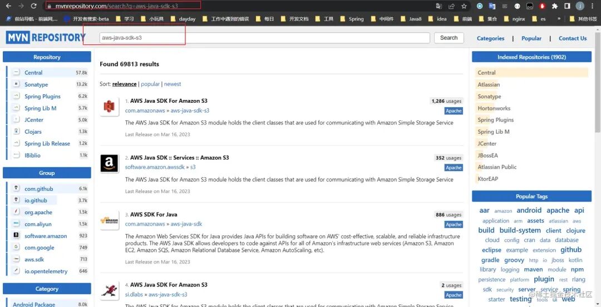The width and height of the screenshot is (601, 307).
Task: Sort results by newest
Action: [x=173, y=84]
